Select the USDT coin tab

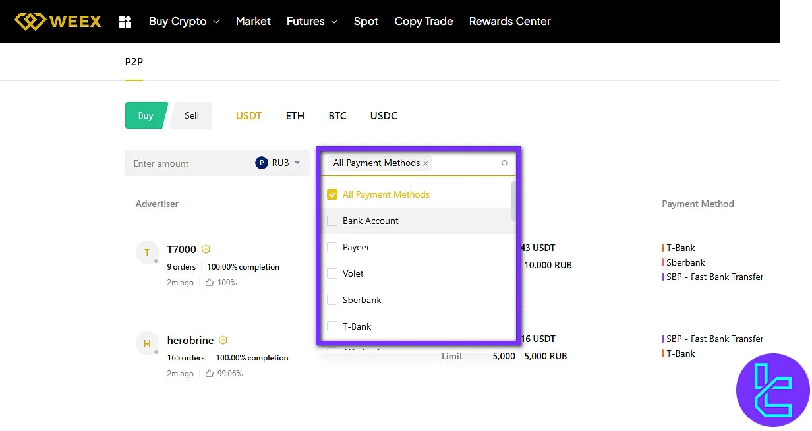tap(248, 115)
